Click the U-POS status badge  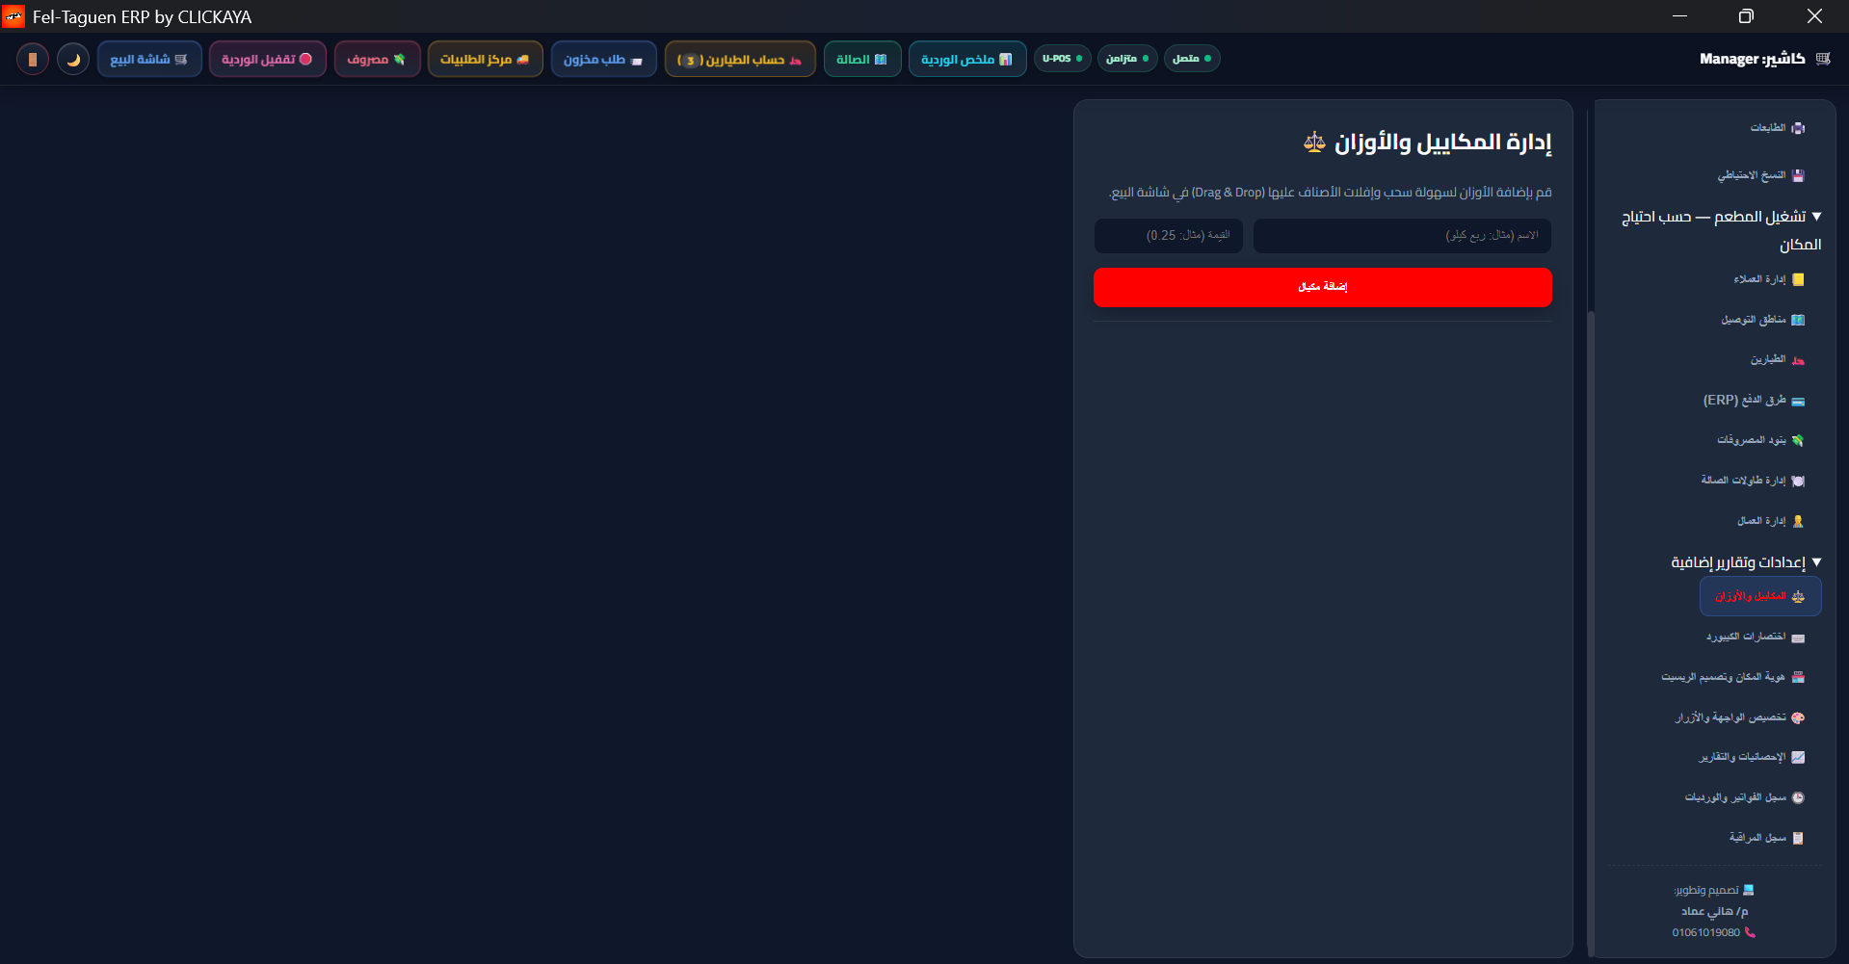pyautogui.click(x=1063, y=59)
